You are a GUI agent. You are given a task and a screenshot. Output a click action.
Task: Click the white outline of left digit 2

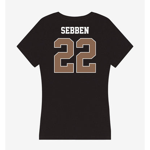[64, 38]
